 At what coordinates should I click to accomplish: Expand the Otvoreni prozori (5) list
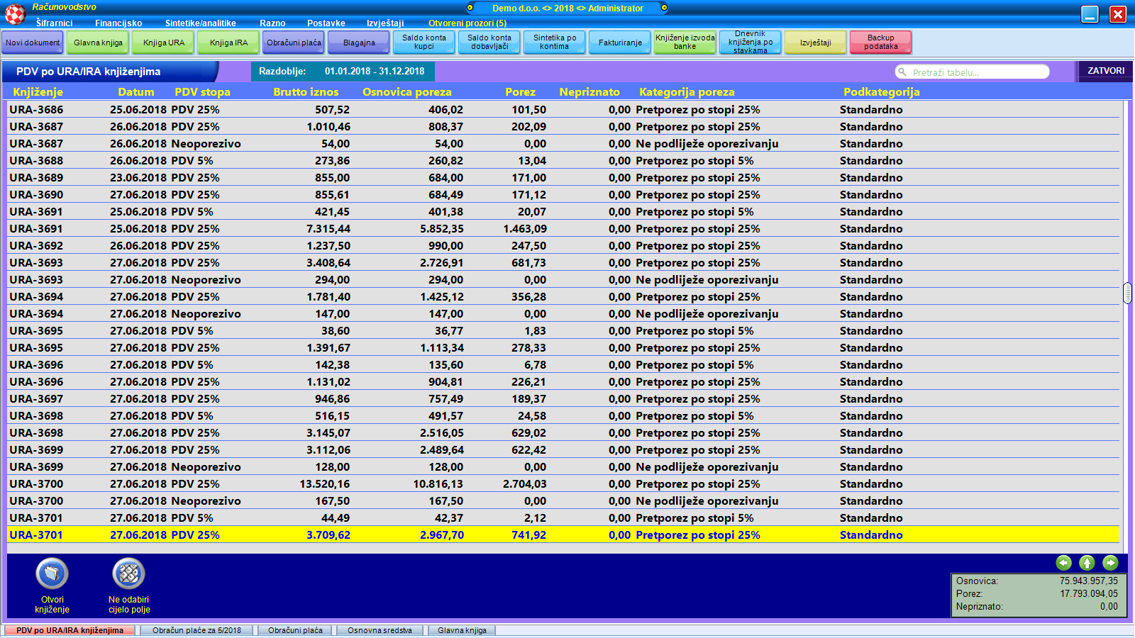(x=467, y=23)
